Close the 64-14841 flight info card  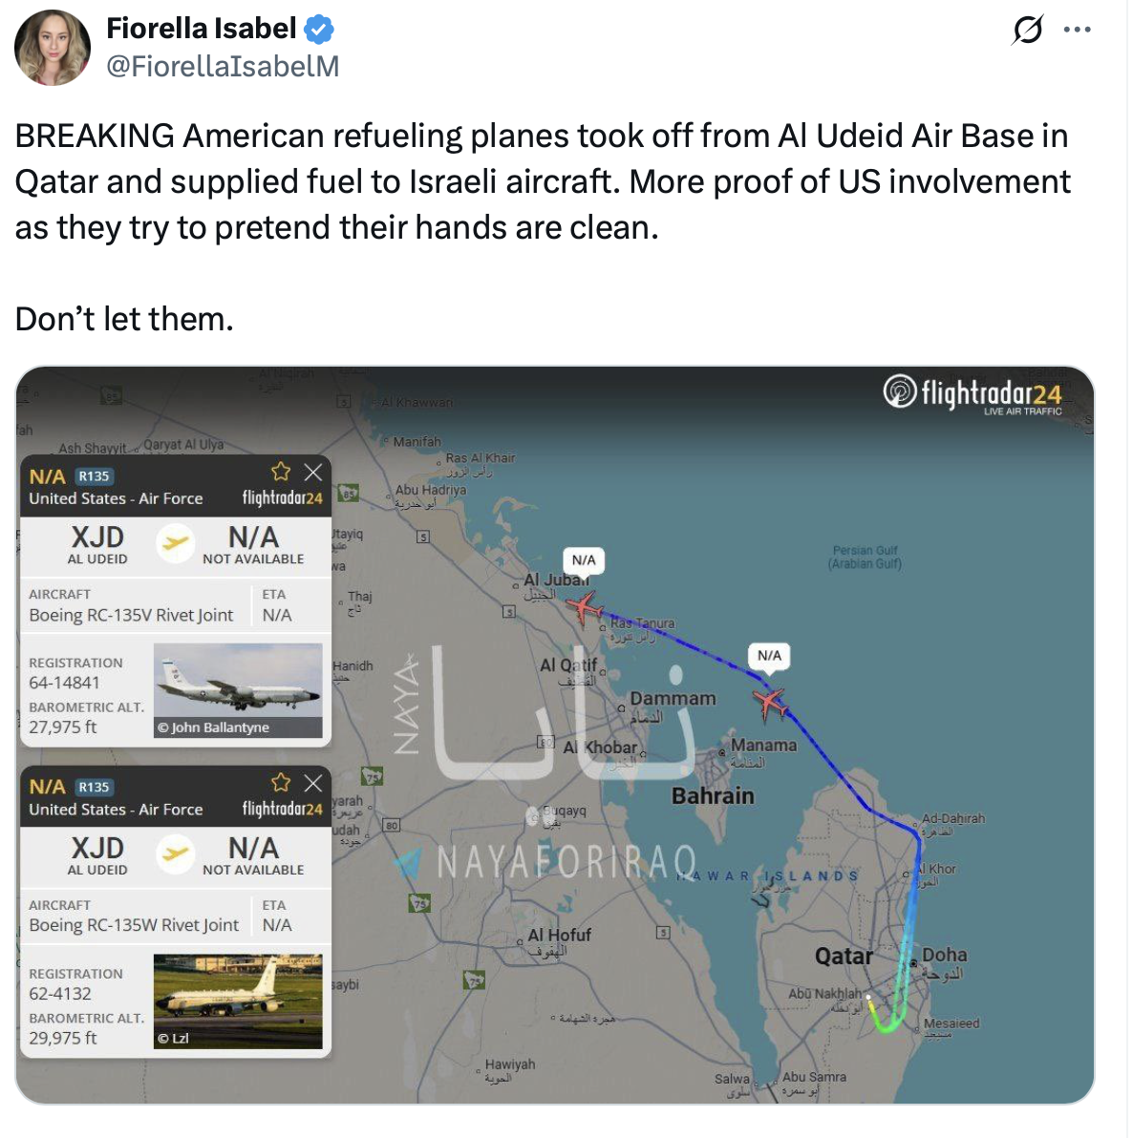[313, 472]
